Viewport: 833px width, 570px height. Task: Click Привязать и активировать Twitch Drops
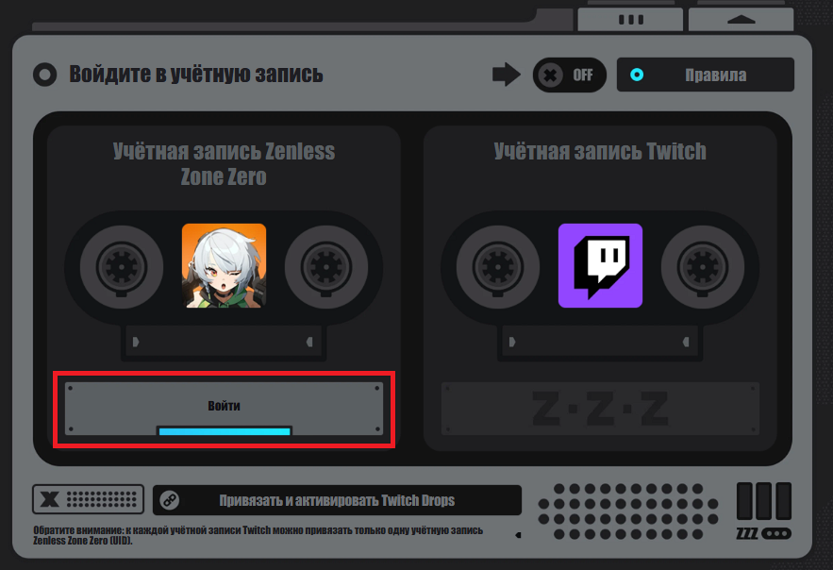click(337, 500)
